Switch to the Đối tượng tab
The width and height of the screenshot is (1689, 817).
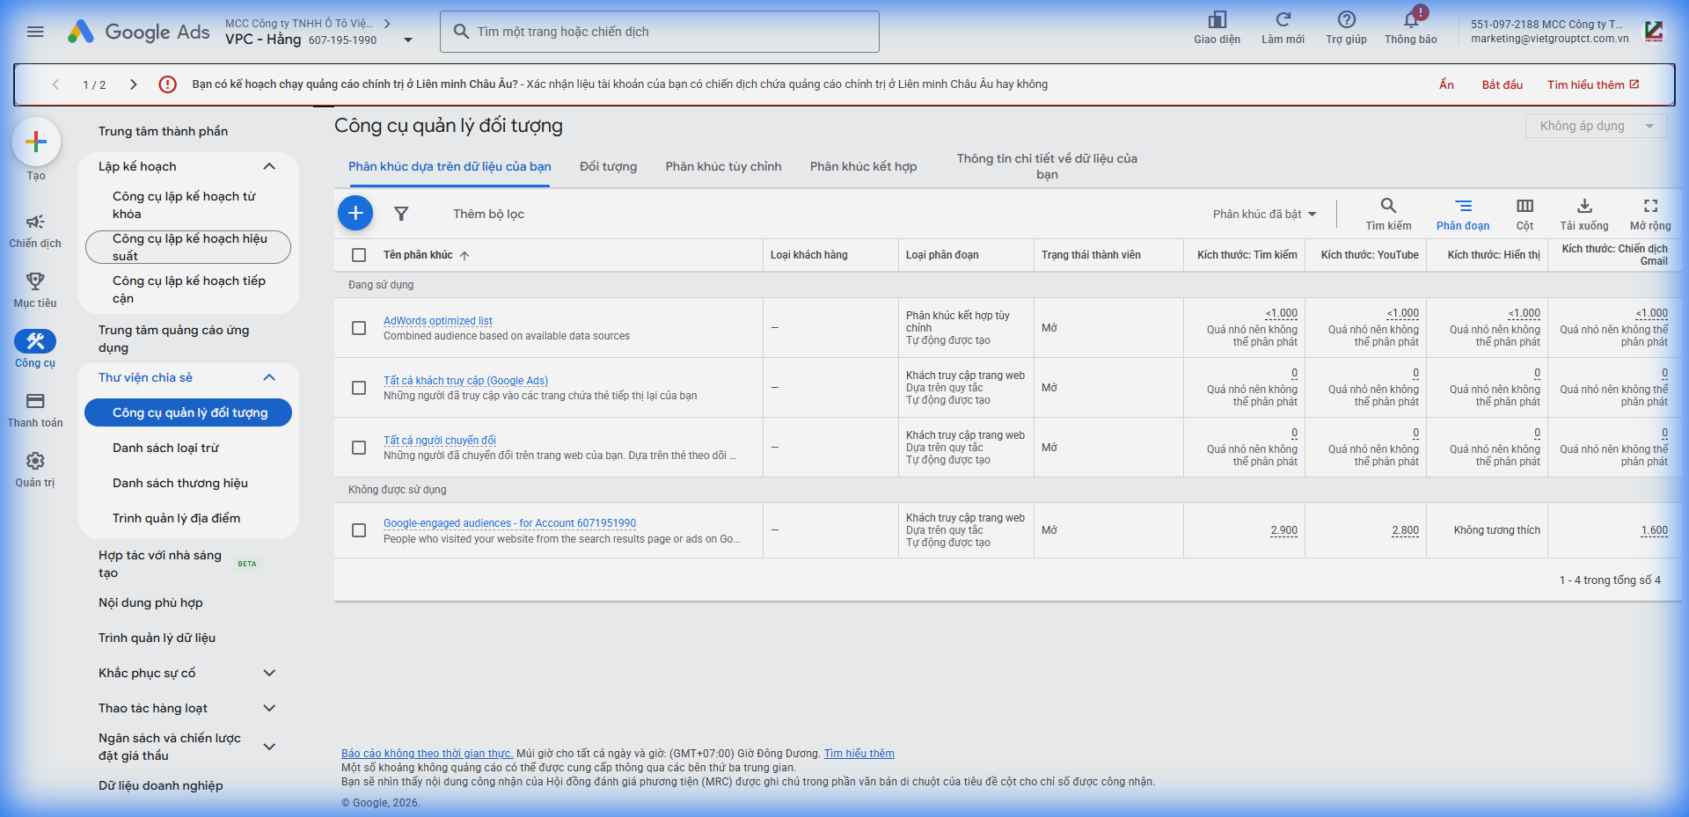click(x=608, y=166)
